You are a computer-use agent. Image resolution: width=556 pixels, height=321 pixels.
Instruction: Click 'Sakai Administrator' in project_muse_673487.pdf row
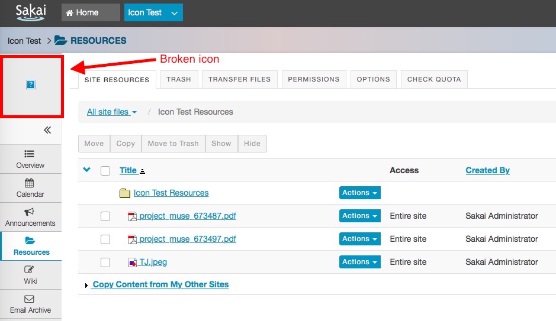click(502, 216)
